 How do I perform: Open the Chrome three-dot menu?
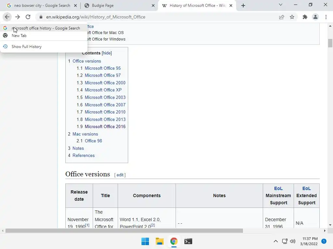point(326,17)
